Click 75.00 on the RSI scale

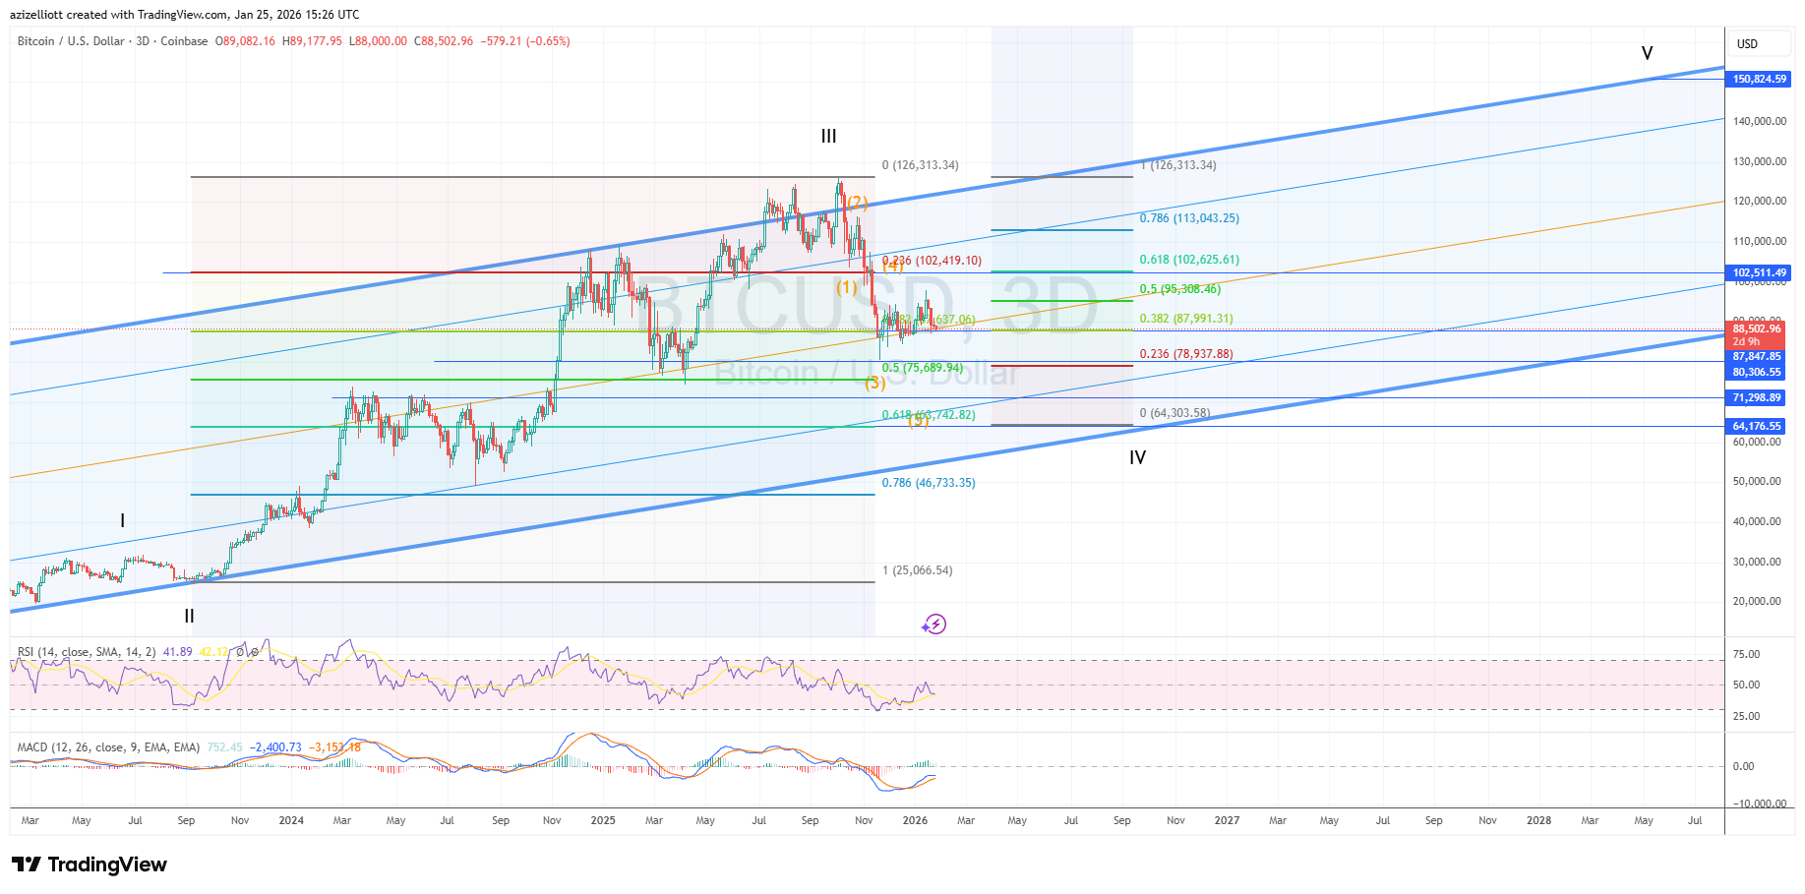1746,654
